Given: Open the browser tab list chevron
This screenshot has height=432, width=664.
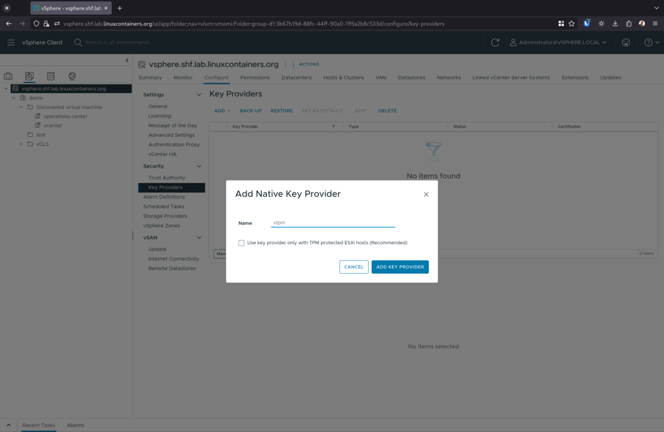Looking at the screenshot, I should point(656,8).
